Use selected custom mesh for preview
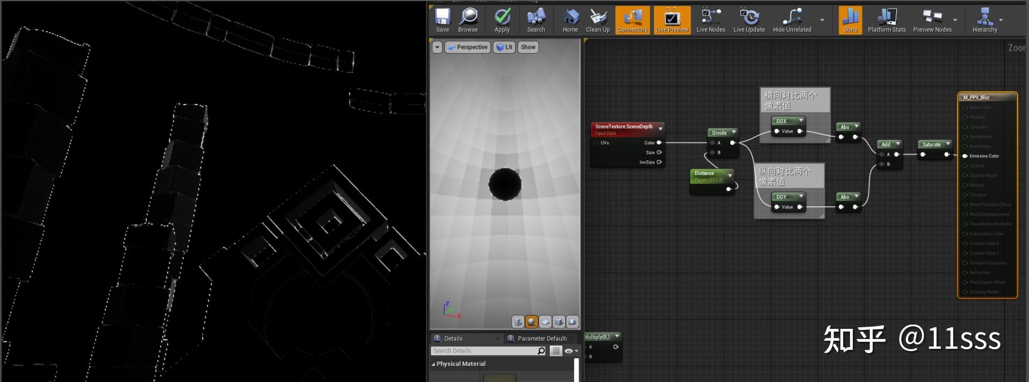Image resolution: width=1029 pixels, height=382 pixels. [x=572, y=322]
